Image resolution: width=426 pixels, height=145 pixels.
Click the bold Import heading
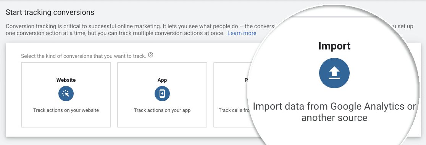click(334, 46)
